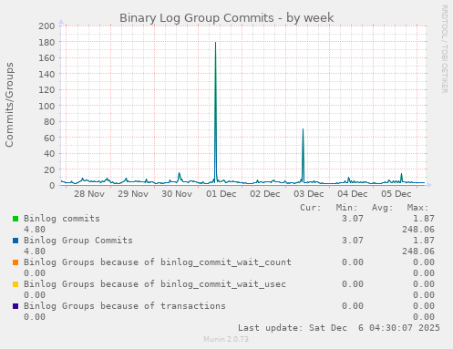
Task: Click the 30 Nov x-axis date label
Action: click(x=177, y=194)
